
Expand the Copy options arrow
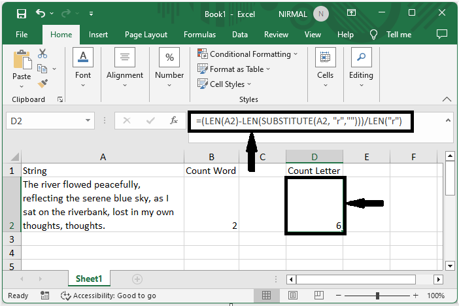(x=54, y=69)
